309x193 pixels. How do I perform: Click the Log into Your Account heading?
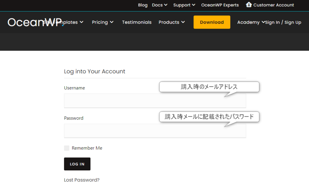pos(94,71)
